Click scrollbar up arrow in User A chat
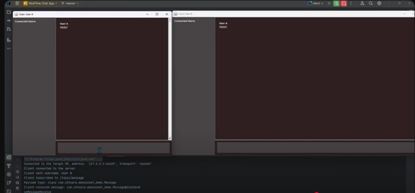415x193 pixels. (169, 19)
